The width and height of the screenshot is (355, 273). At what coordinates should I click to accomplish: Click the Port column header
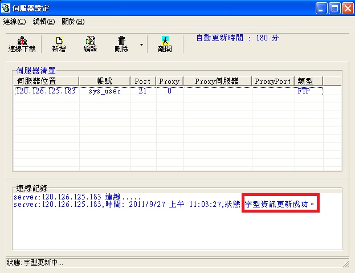[x=143, y=81]
